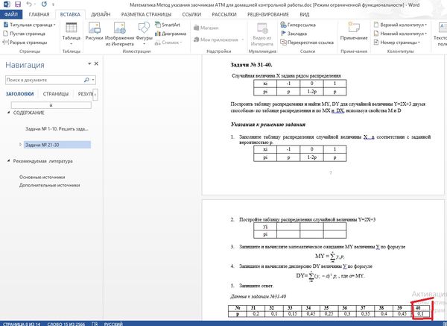
Task: Click the document search field in navigation
Action: coord(46,78)
